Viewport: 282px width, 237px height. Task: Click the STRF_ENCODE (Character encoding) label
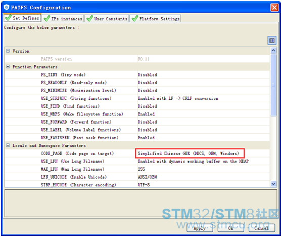click(x=78, y=185)
